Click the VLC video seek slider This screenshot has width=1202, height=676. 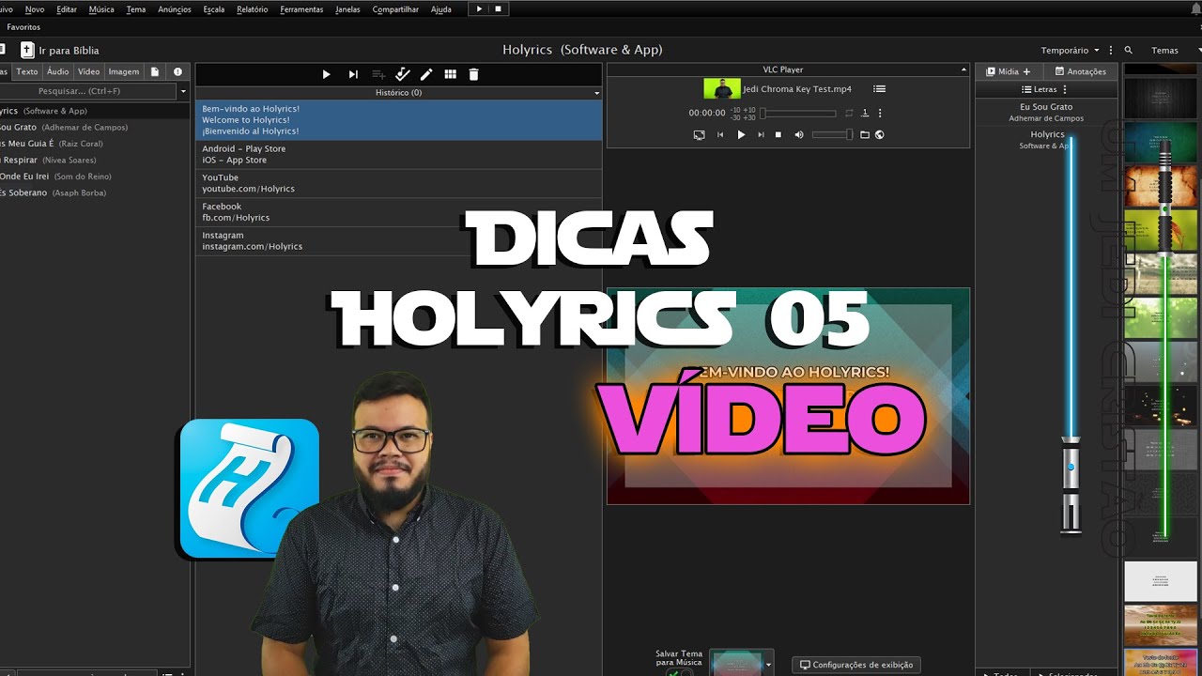797,113
